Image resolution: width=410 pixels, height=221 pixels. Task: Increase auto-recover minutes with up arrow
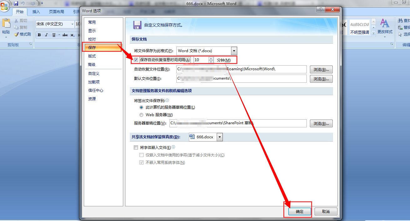click(x=211, y=58)
